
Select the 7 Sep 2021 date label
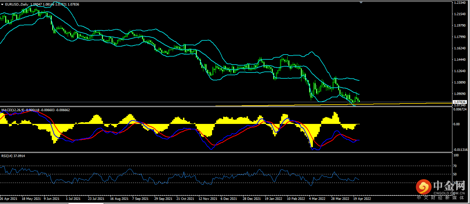pyautogui.click(x=141, y=199)
